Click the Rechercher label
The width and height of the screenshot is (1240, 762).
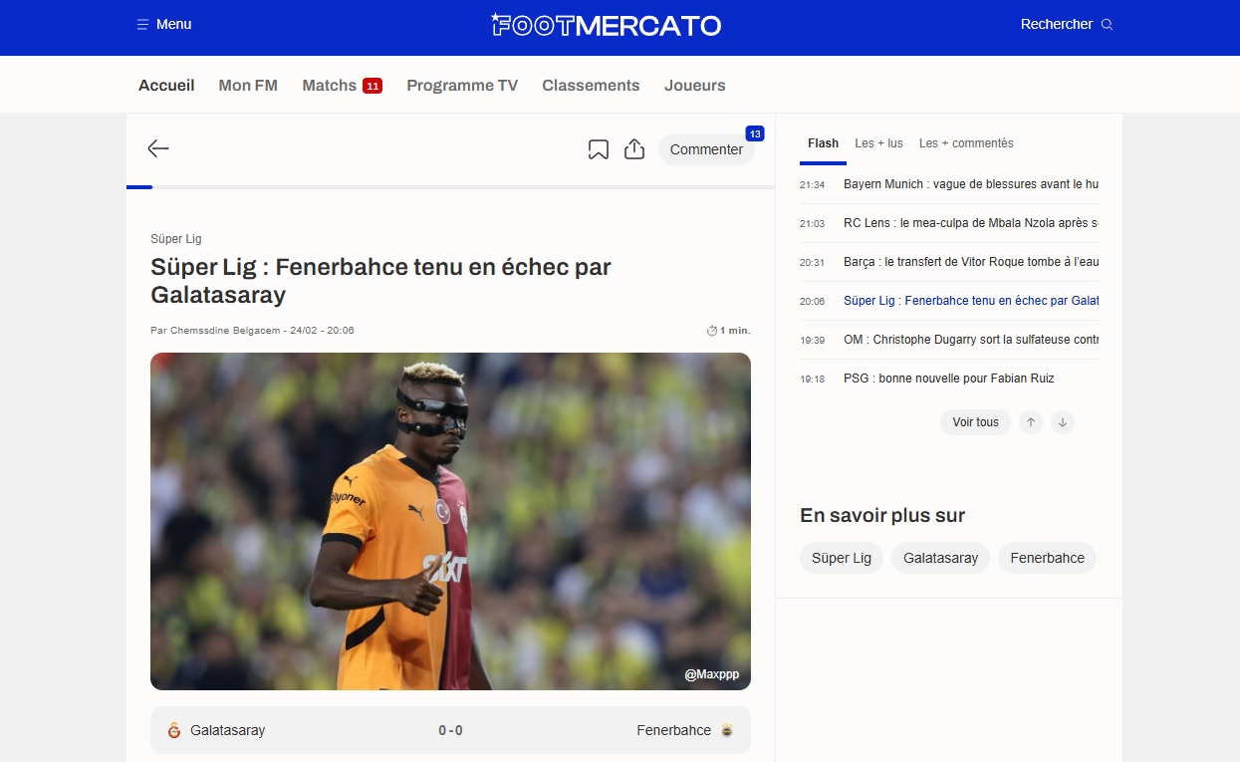(x=1057, y=25)
